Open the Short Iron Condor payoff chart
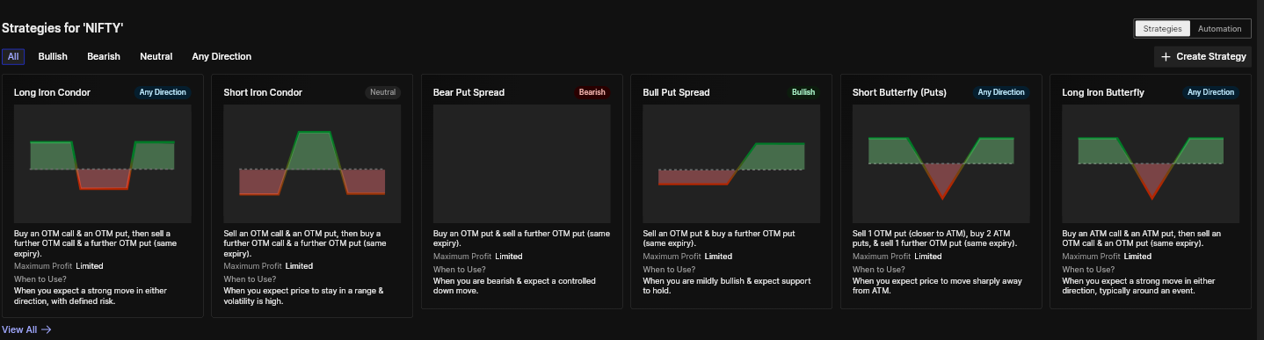Screen dimensions: 1264x340 click(312, 163)
